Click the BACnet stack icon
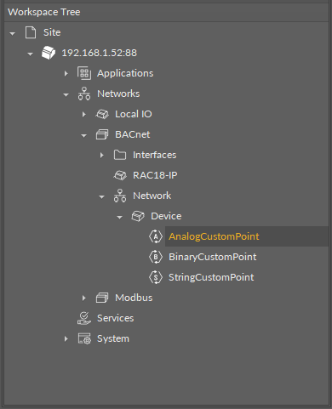The height and width of the screenshot is (409, 332). (x=102, y=134)
